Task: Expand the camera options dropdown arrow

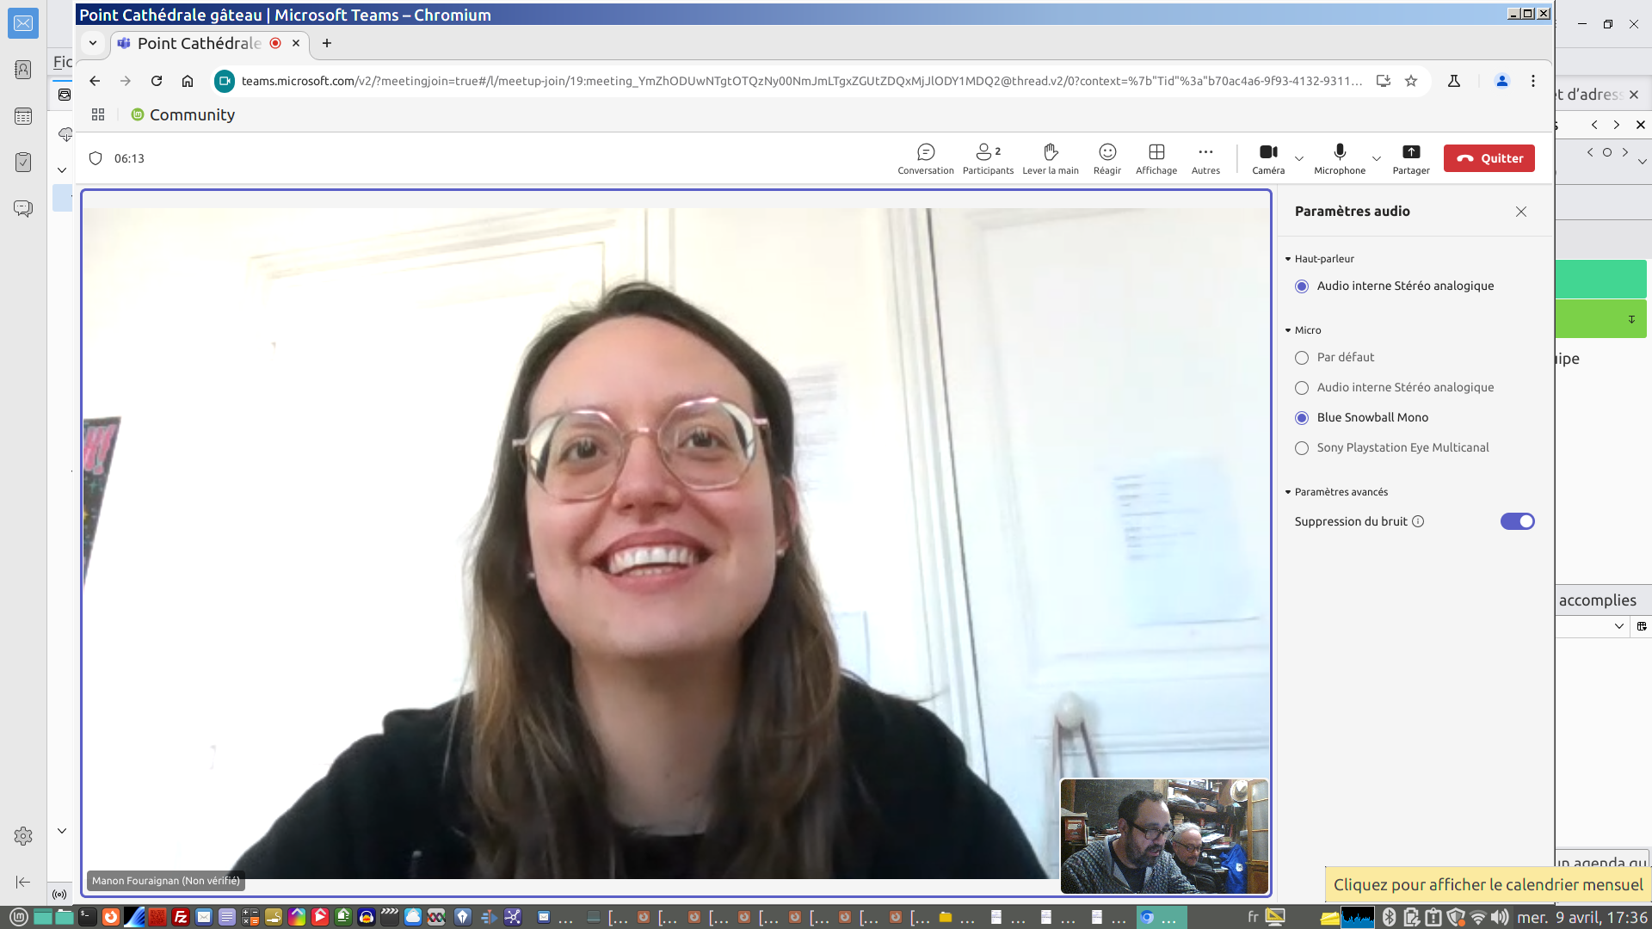Action: 1299,158
